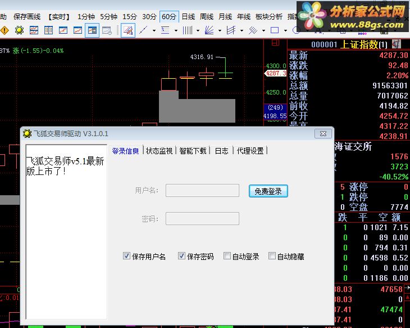Expand the Gann fan tool dropdown arrow
The height and width of the screenshot is (328, 410).
point(220,30)
